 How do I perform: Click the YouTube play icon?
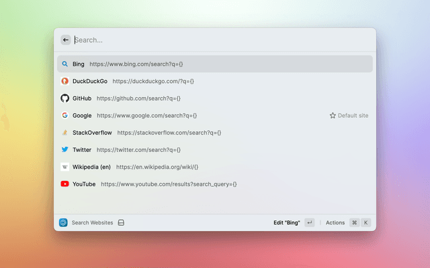click(65, 184)
